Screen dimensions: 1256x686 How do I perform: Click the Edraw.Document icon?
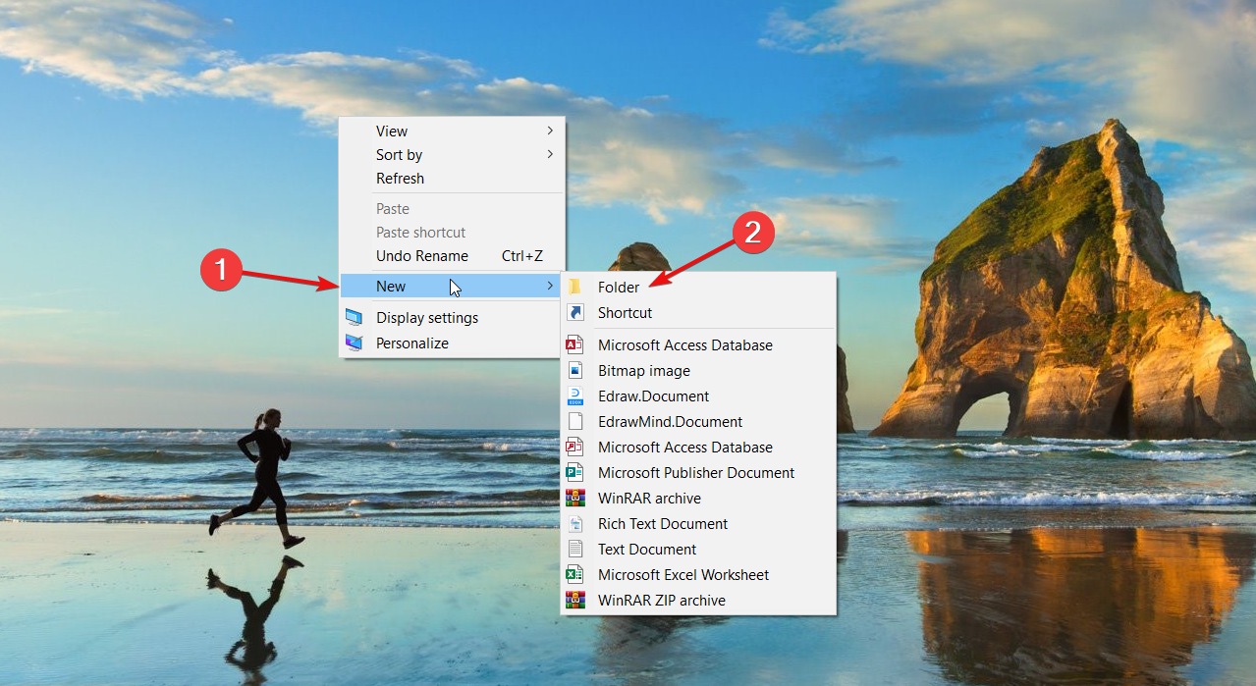(x=575, y=396)
